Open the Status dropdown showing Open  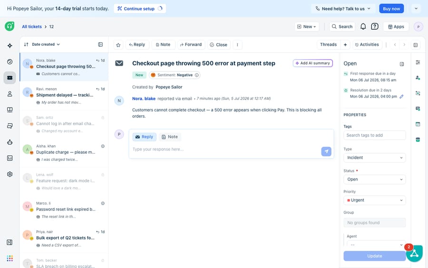tap(375, 179)
